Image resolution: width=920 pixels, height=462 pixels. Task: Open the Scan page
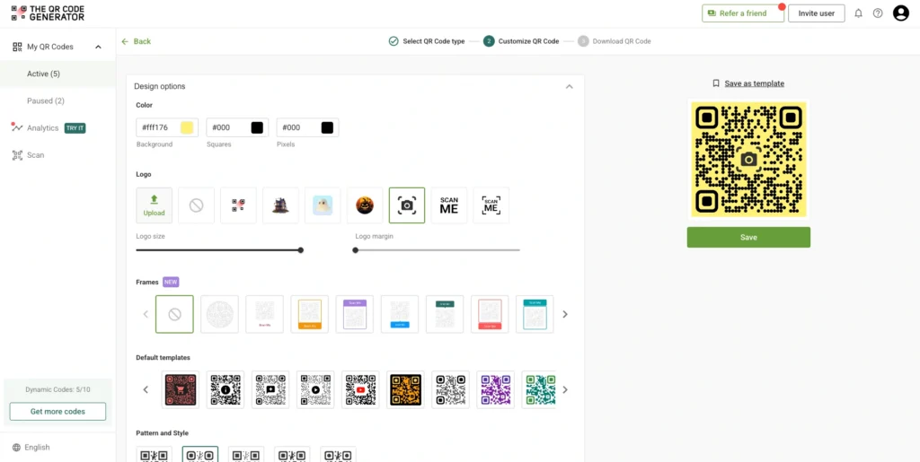coord(35,155)
